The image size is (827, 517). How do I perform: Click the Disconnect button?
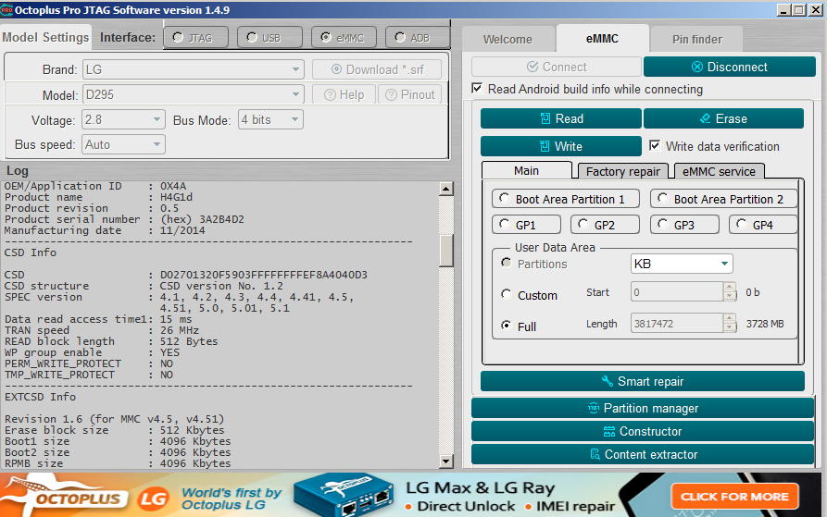point(730,67)
